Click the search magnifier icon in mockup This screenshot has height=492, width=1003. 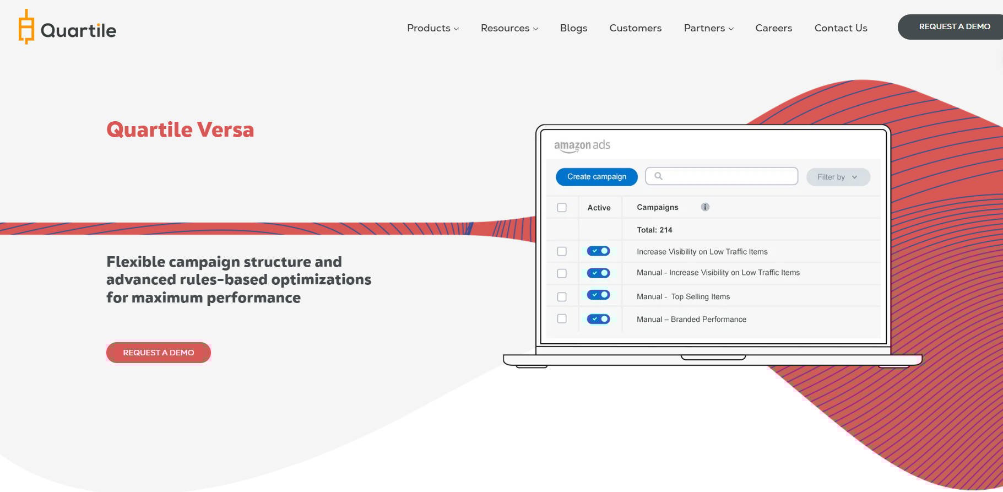point(658,176)
